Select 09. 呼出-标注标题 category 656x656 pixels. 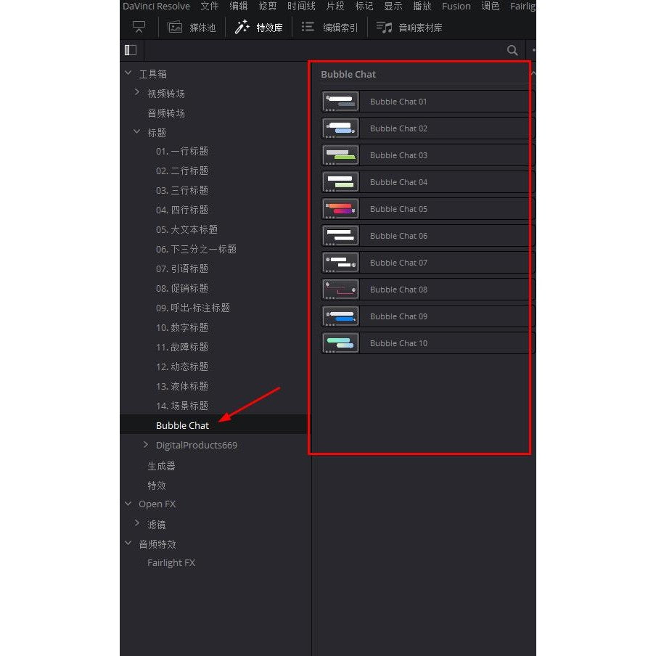click(x=193, y=308)
